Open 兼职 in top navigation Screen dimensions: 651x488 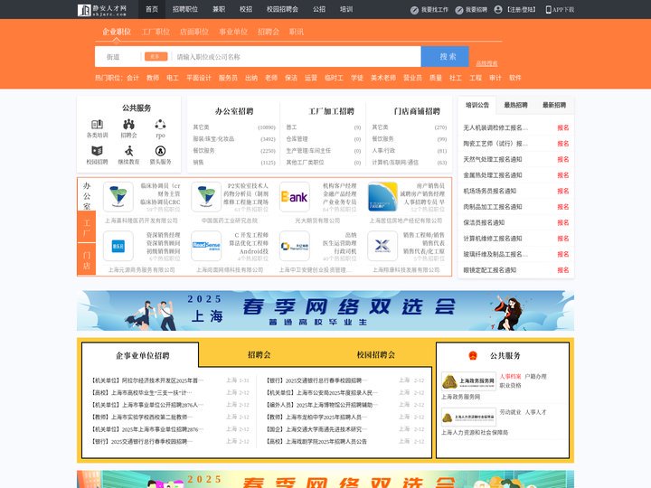point(219,9)
